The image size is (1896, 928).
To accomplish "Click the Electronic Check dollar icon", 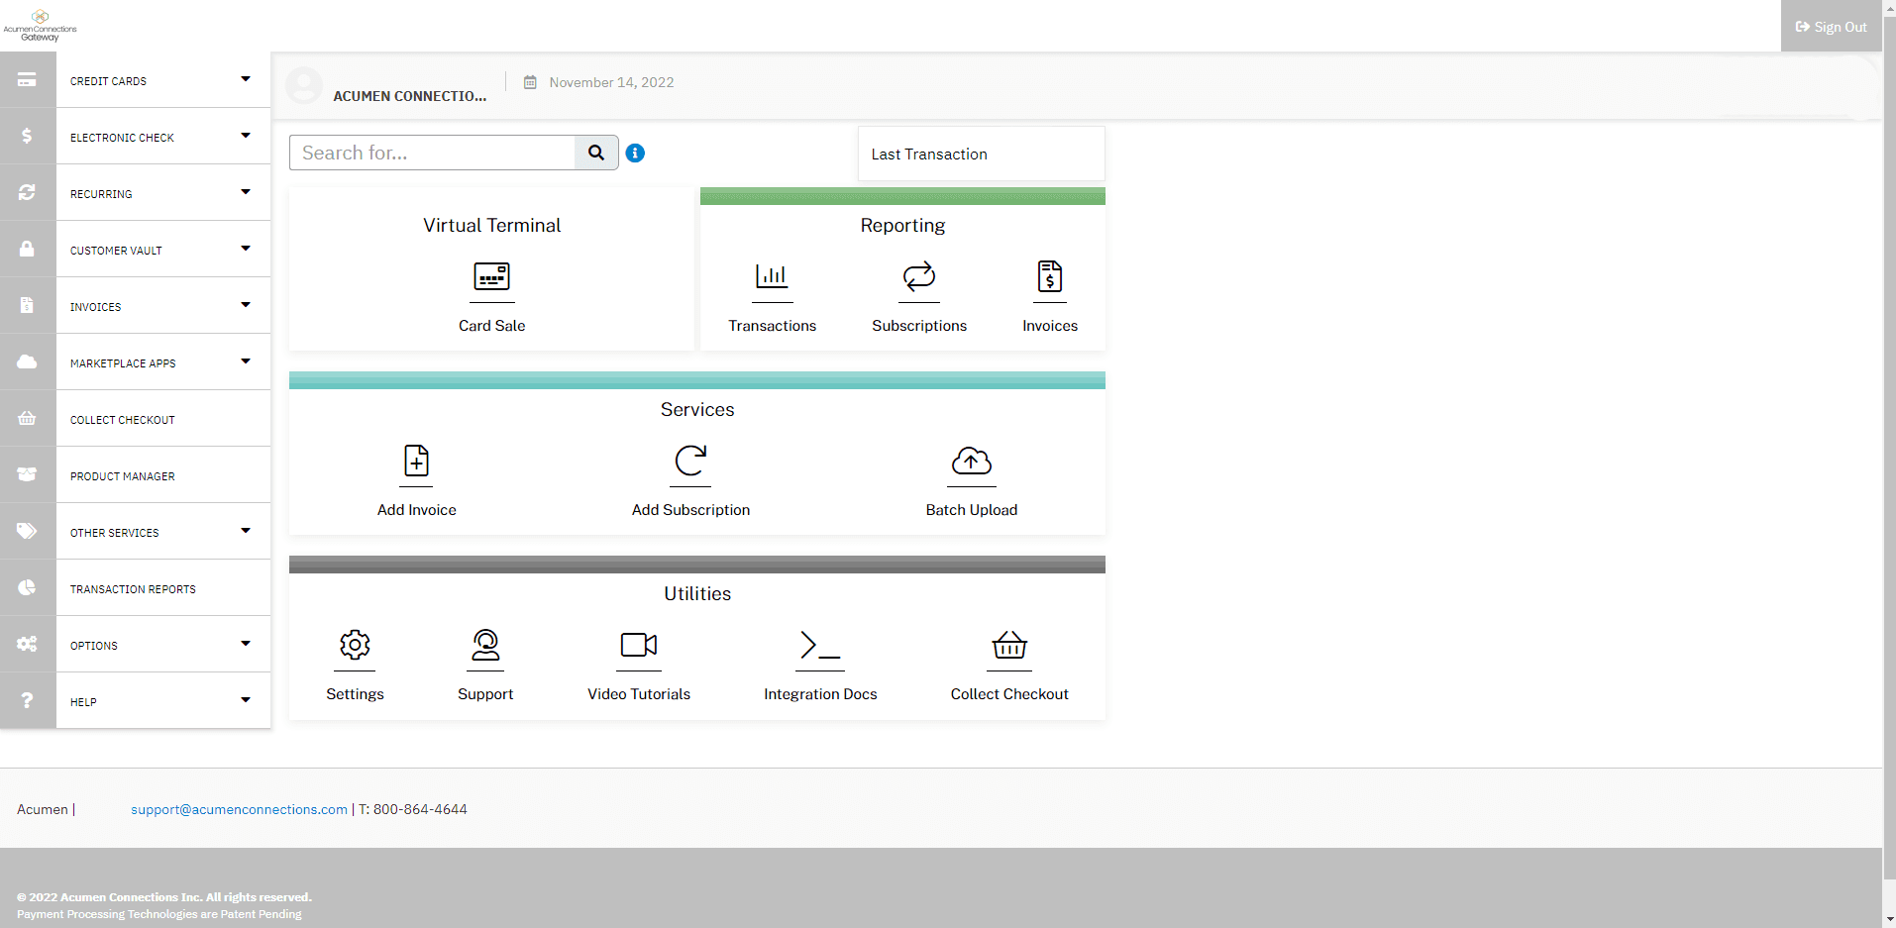I will pos(27,136).
